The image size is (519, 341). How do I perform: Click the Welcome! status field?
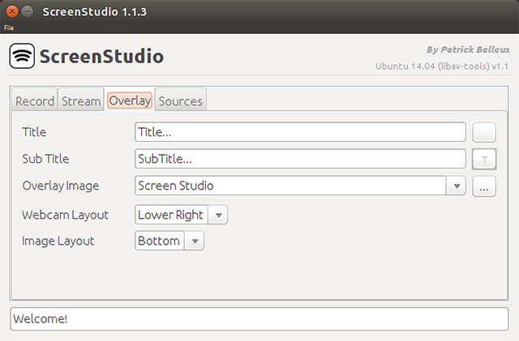pyautogui.click(x=259, y=319)
